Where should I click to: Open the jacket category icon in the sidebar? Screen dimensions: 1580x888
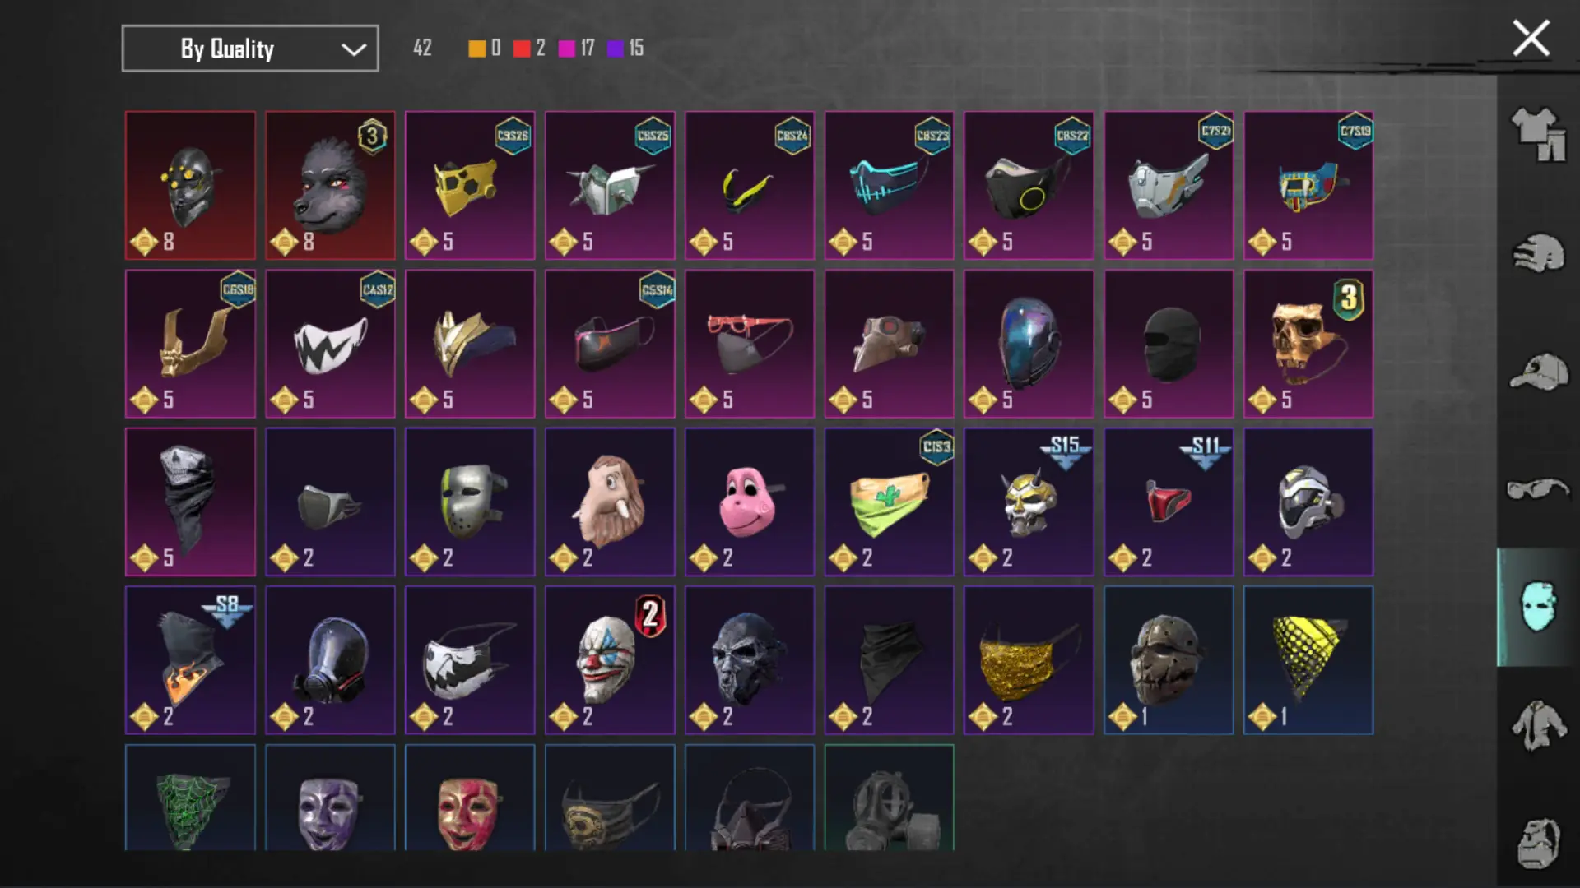[x=1538, y=724]
